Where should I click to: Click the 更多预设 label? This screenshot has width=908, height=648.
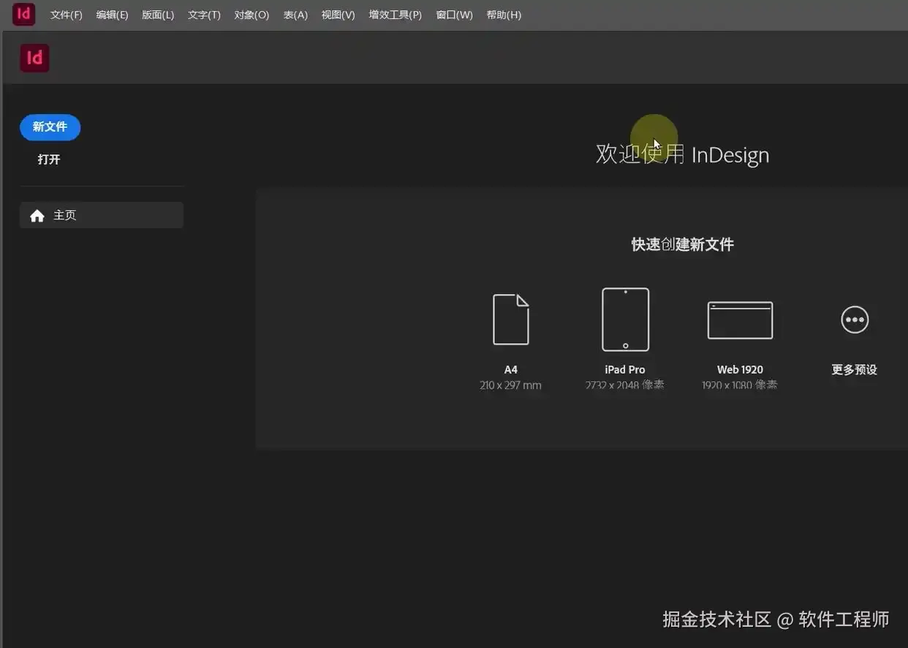click(854, 369)
